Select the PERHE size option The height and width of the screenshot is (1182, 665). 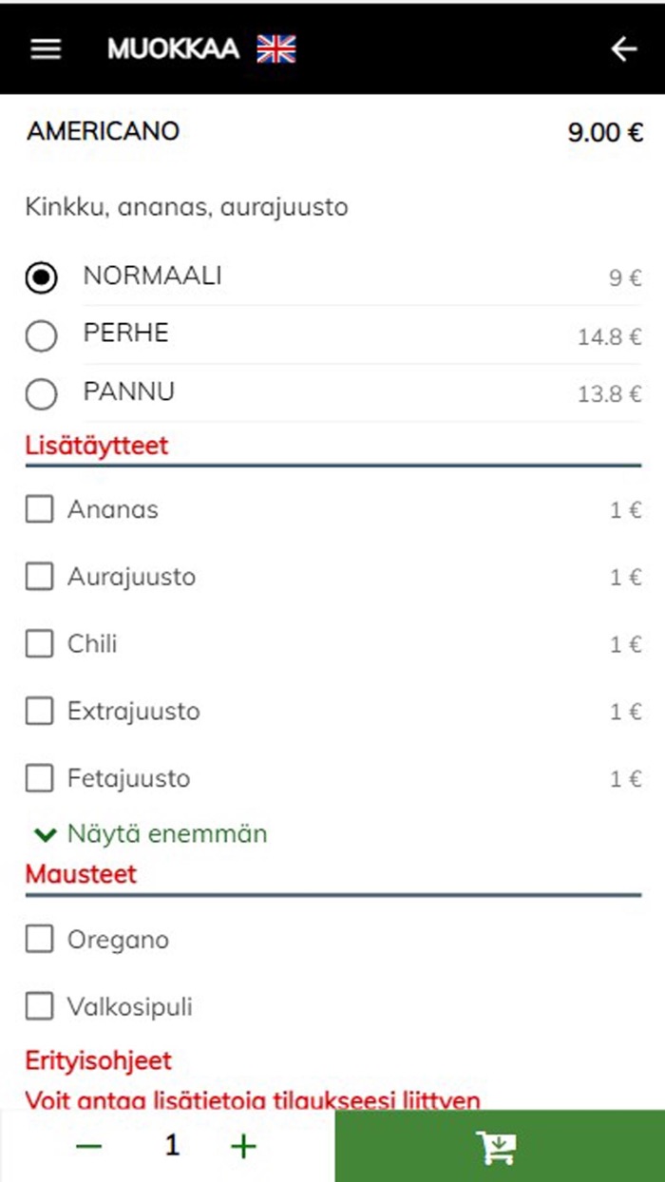pyautogui.click(x=41, y=334)
